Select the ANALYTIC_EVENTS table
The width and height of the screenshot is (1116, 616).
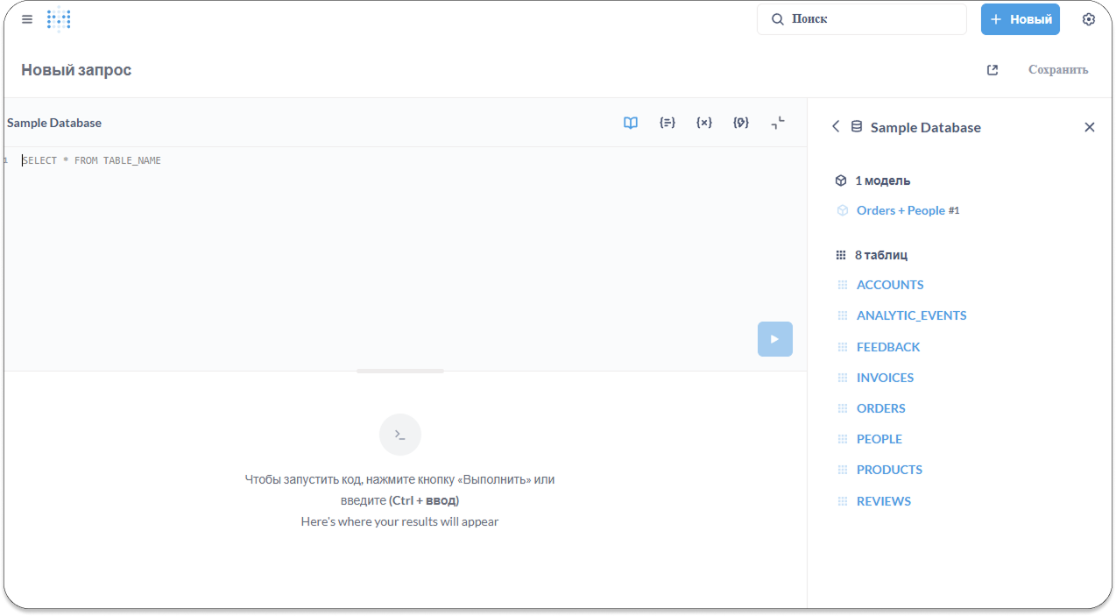pyautogui.click(x=911, y=315)
